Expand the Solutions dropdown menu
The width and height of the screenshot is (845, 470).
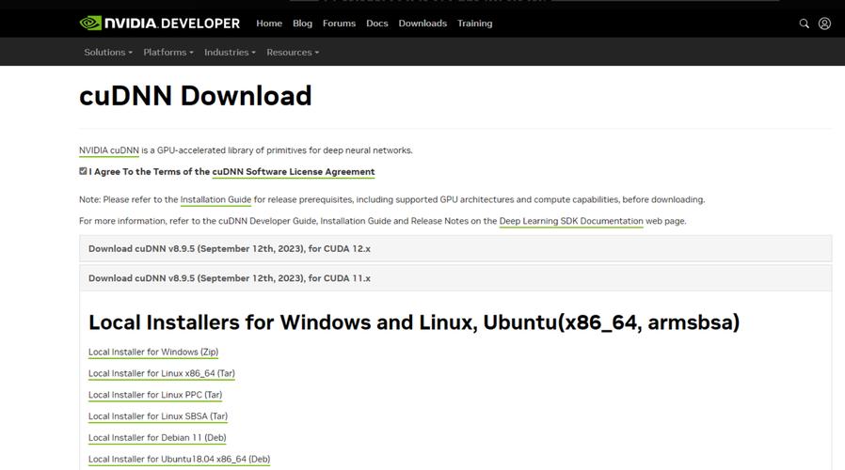[x=108, y=53]
